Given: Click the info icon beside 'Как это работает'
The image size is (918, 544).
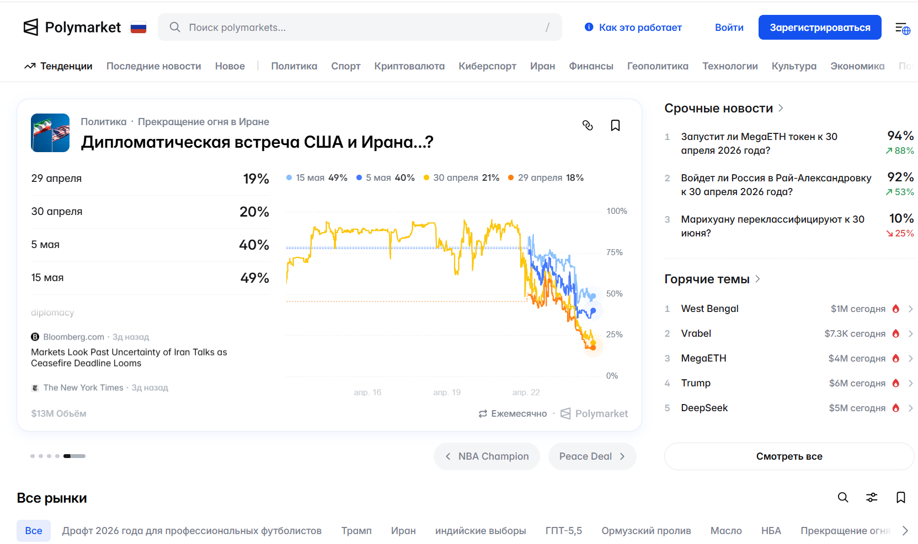Looking at the screenshot, I should [x=589, y=27].
